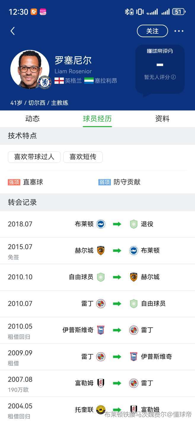Tap Hull City crest in 2015.07 row

pos(101,251)
